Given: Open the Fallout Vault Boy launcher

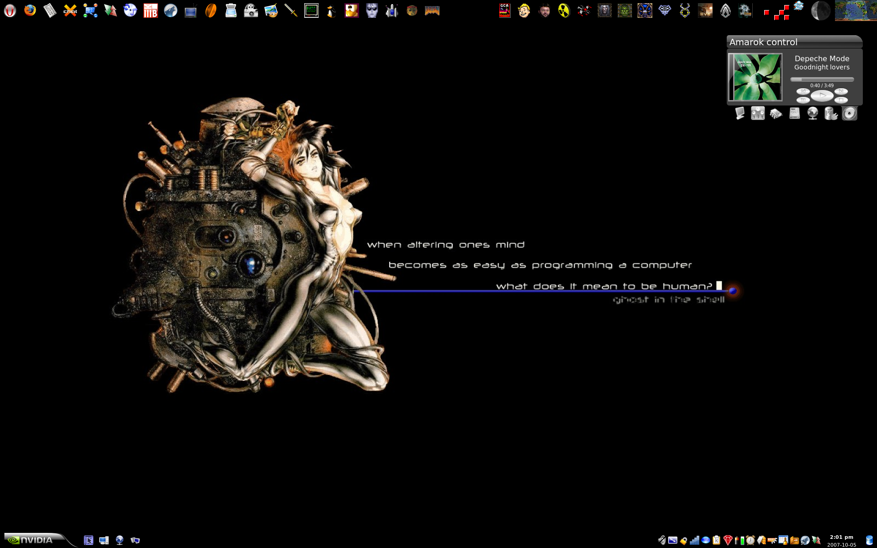Looking at the screenshot, I should [x=524, y=11].
